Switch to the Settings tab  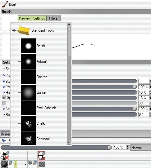click(x=39, y=18)
